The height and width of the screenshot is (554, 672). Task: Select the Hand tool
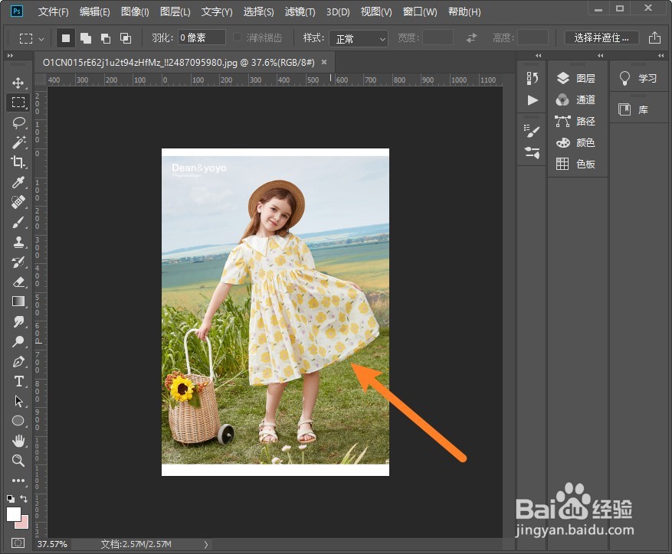[18, 441]
